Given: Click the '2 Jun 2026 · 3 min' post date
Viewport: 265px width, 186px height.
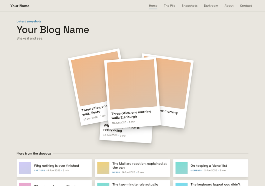Looking at the screenshot, I should 215,170.
